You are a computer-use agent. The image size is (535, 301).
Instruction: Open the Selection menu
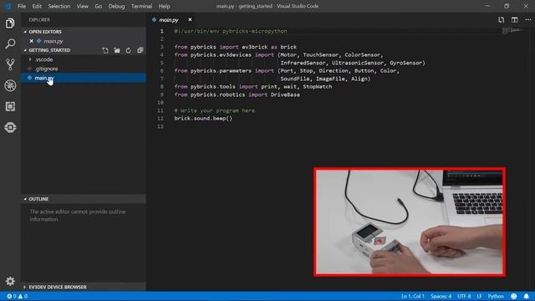59,6
